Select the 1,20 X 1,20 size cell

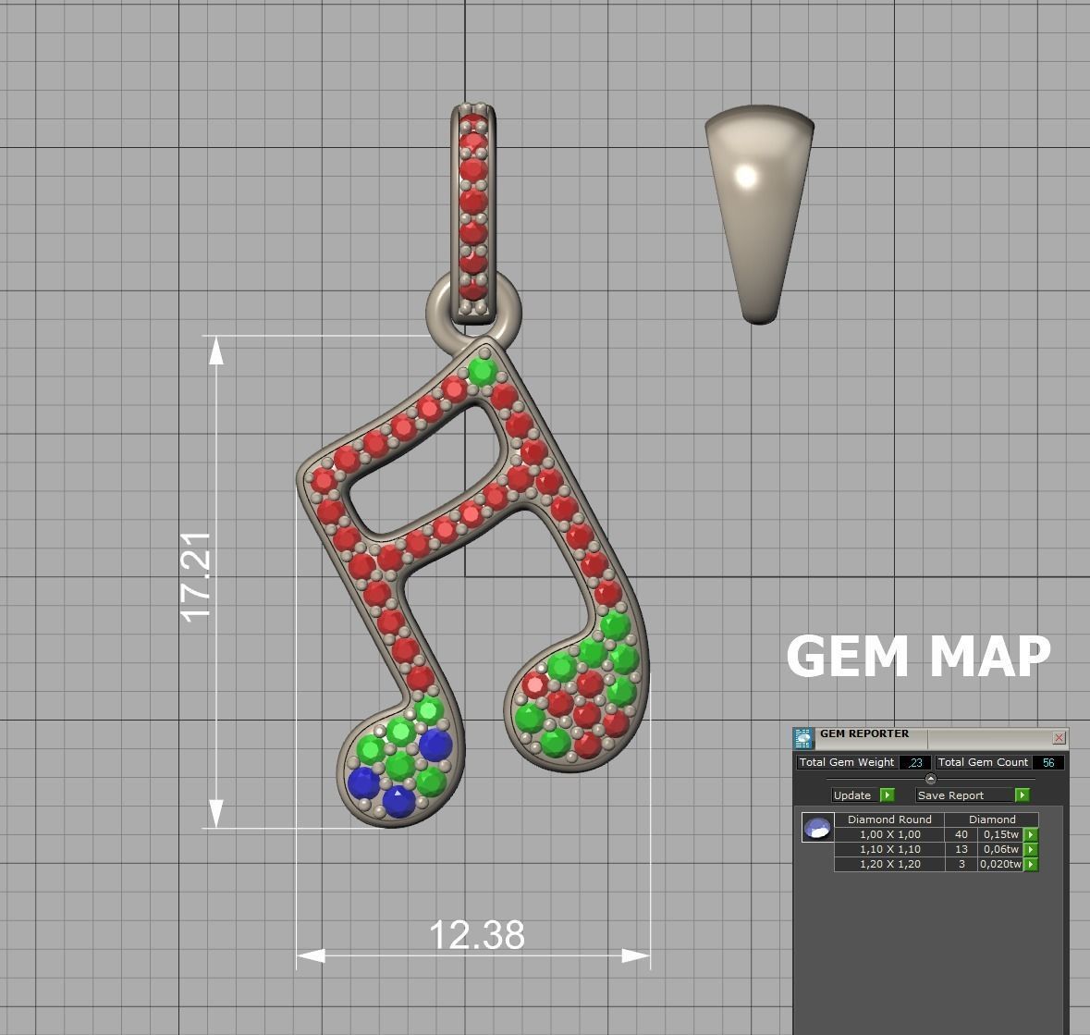pyautogui.click(x=889, y=864)
